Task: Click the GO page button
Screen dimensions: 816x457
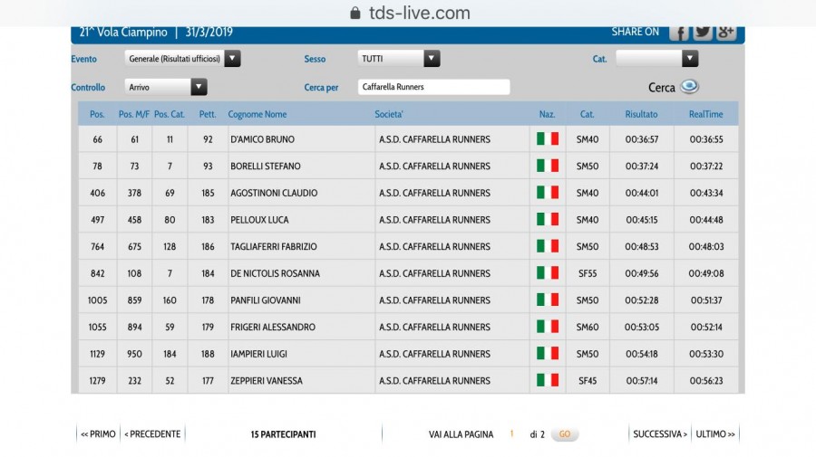Action: (565, 434)
